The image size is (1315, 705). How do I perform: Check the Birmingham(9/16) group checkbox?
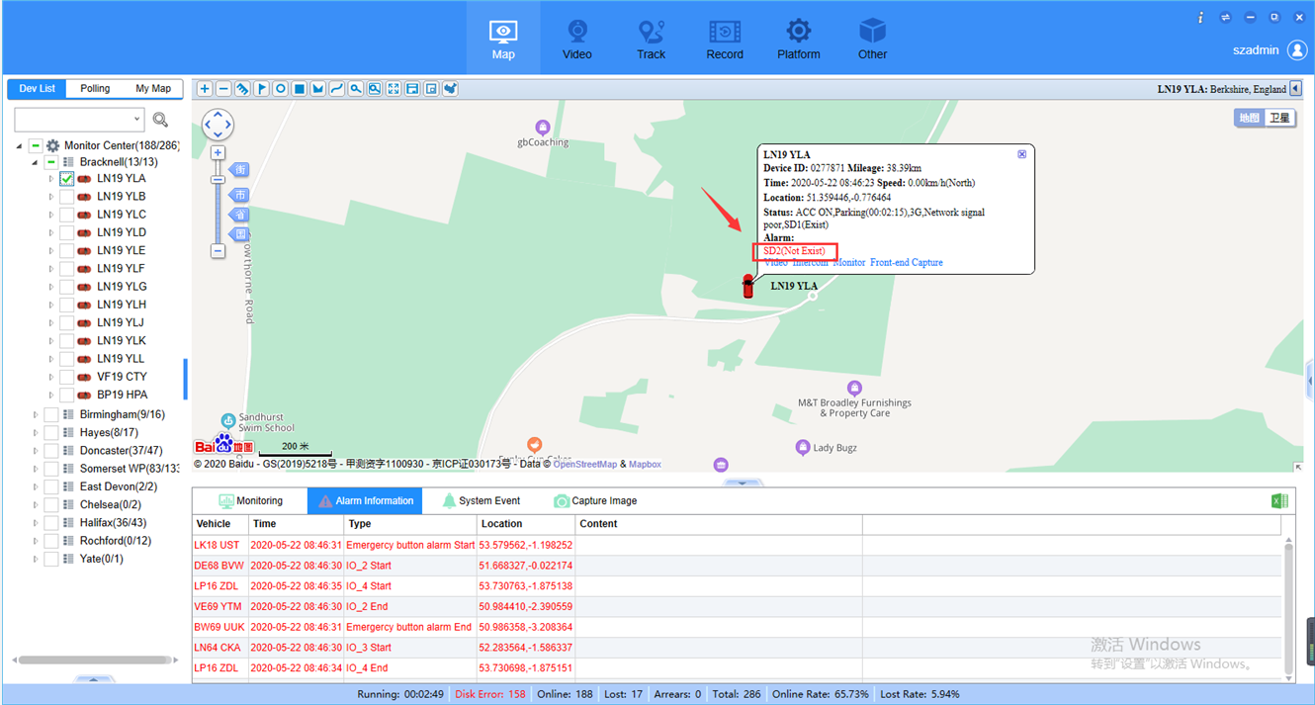[51, 414]
